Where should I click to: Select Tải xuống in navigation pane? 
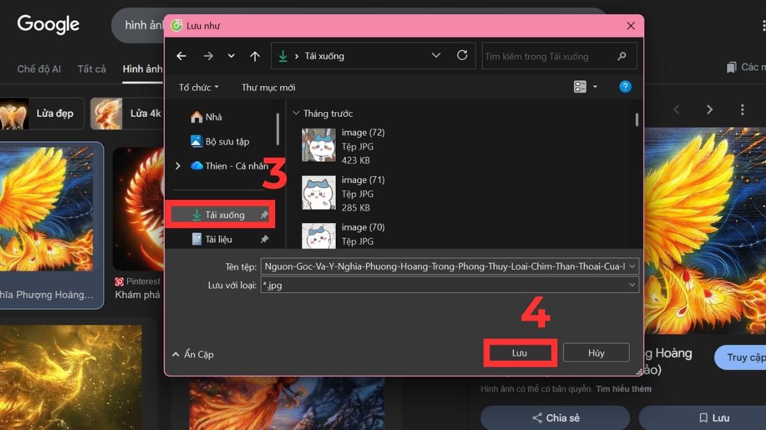[x=221, y=215]
